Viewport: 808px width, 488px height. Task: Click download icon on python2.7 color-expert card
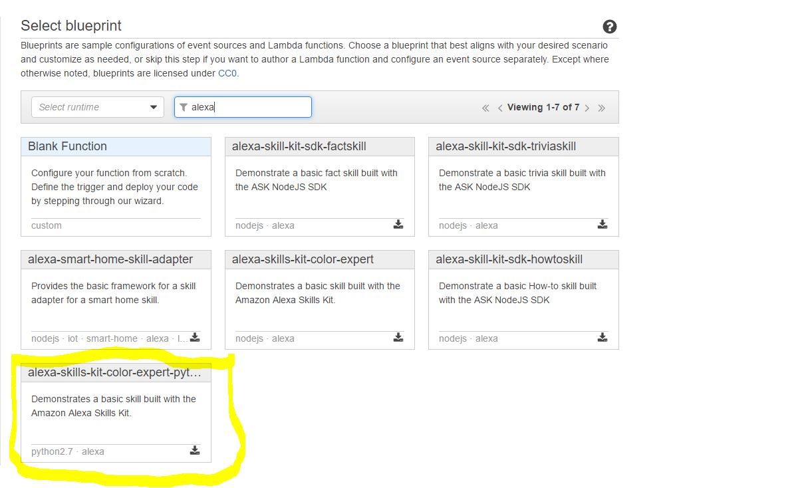(194, 451)
